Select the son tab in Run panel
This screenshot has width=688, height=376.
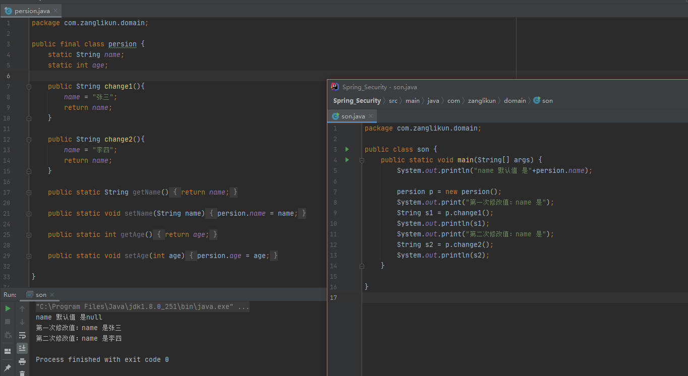point(41,295)
